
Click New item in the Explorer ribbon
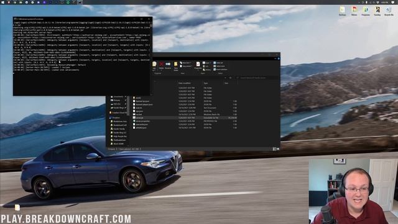pos(185,63)
